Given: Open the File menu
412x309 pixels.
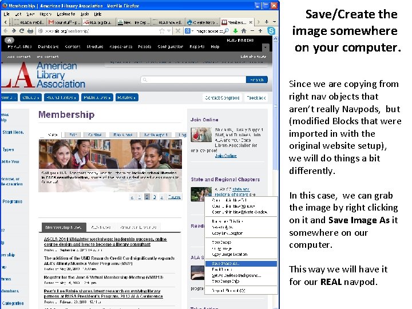Looking at the screenshot, I should pos(6,14).
